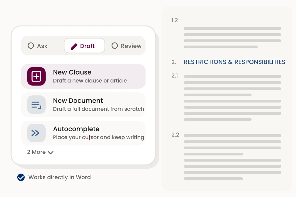Click the Restrictions & Responsibilities heading
The width and height of the screenshot is (296, 197).
pyautogui.click(x=234, y=62)
